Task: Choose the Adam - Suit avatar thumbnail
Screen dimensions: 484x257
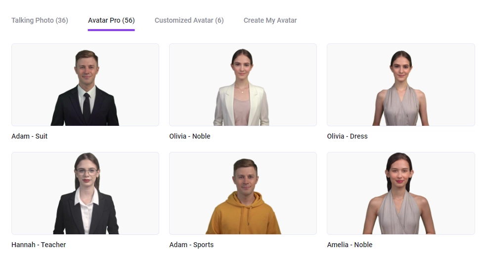Action: 85,85
